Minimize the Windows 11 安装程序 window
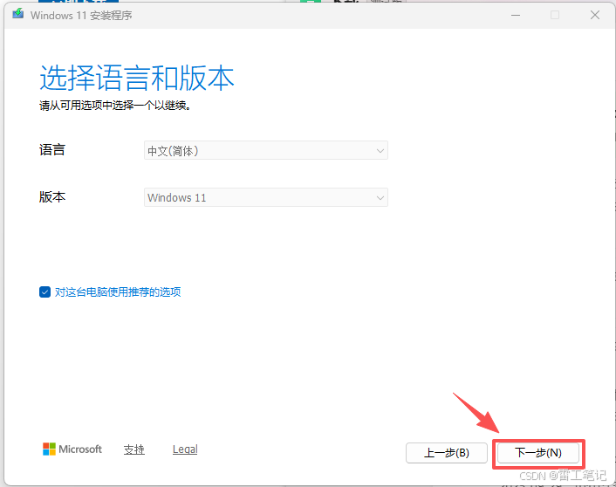Screen dimensions: 616x487 tap(516, 15)
